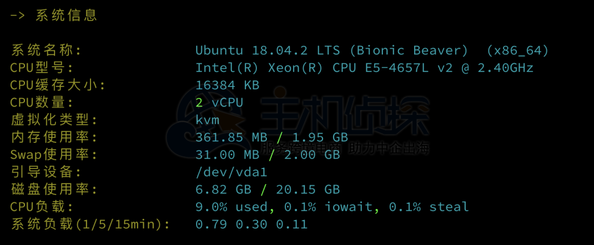This screenshot has width=594, height=245.
Task: Click the 2 vCPU count value
Action: [x=219, y=103]
